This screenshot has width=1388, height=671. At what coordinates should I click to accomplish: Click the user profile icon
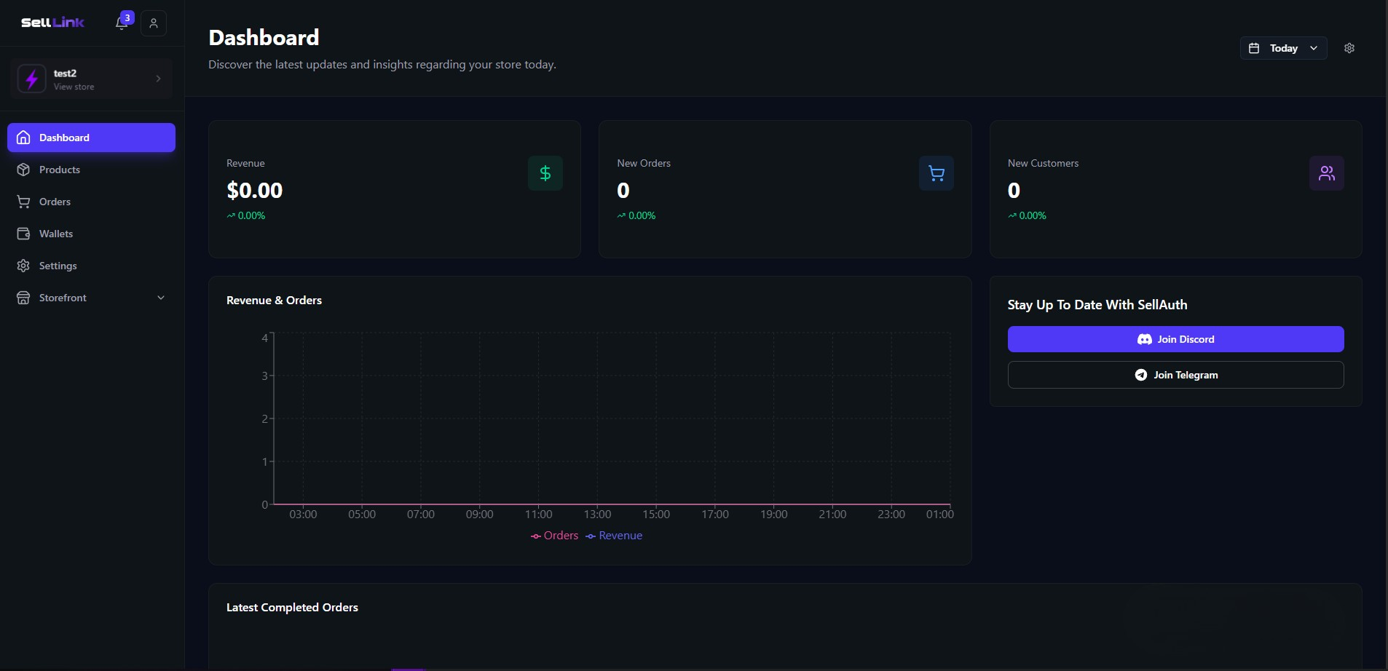pos(153,23)
